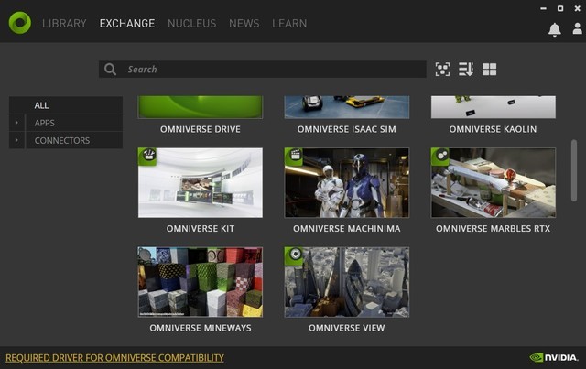Click the OMNIVERSE KAOLIN label

[493, 129]
